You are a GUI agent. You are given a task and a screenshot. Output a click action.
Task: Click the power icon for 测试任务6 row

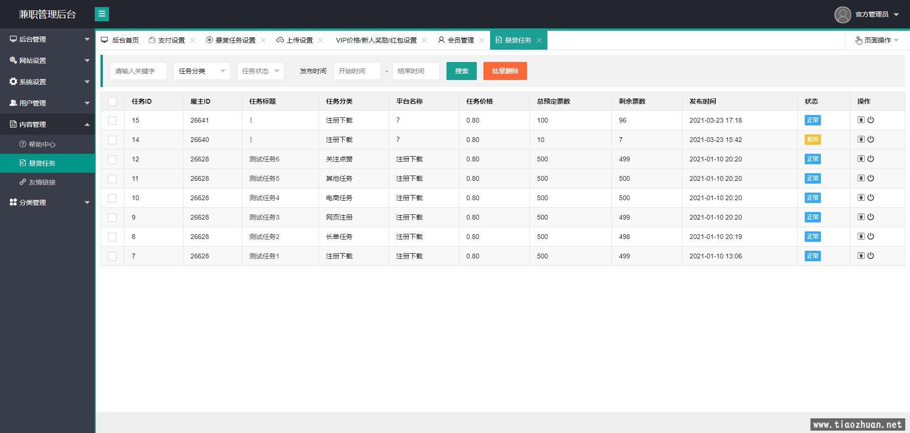(871, 159)
